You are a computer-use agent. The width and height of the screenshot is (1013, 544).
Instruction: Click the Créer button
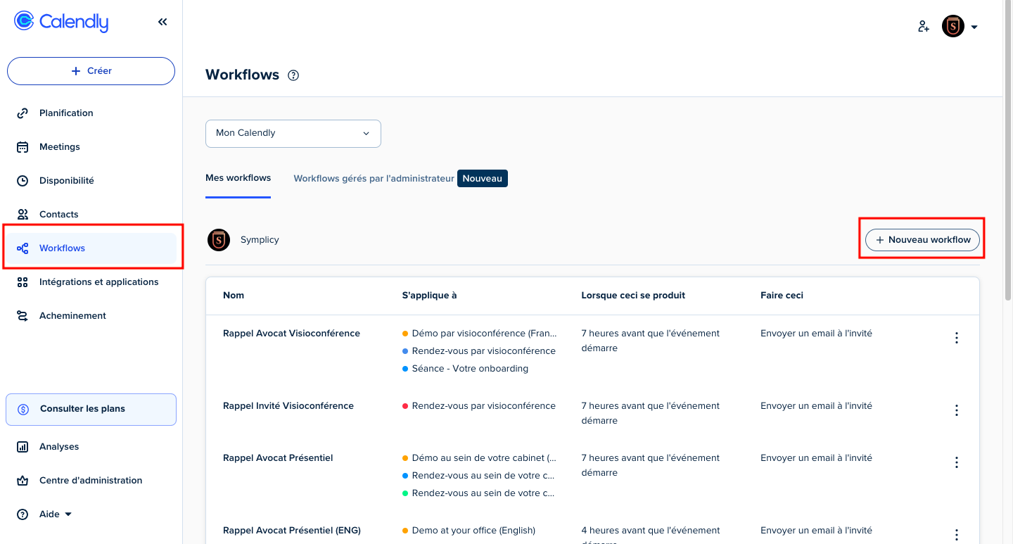91,71
